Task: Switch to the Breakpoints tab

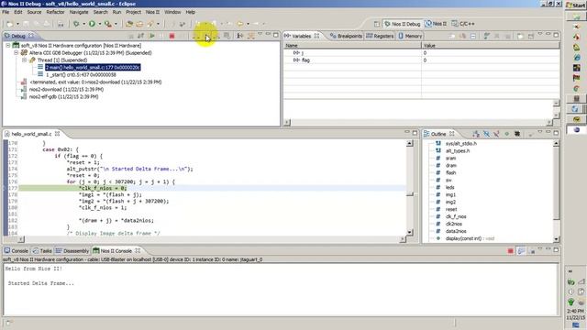Action: [x=346, y=36]
